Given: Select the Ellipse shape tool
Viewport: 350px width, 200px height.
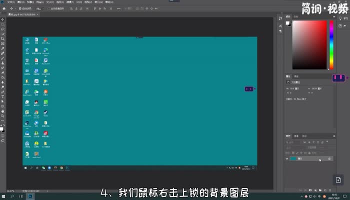Looking at the screenshot, I should pyautogui.click(x=2, y=106).
